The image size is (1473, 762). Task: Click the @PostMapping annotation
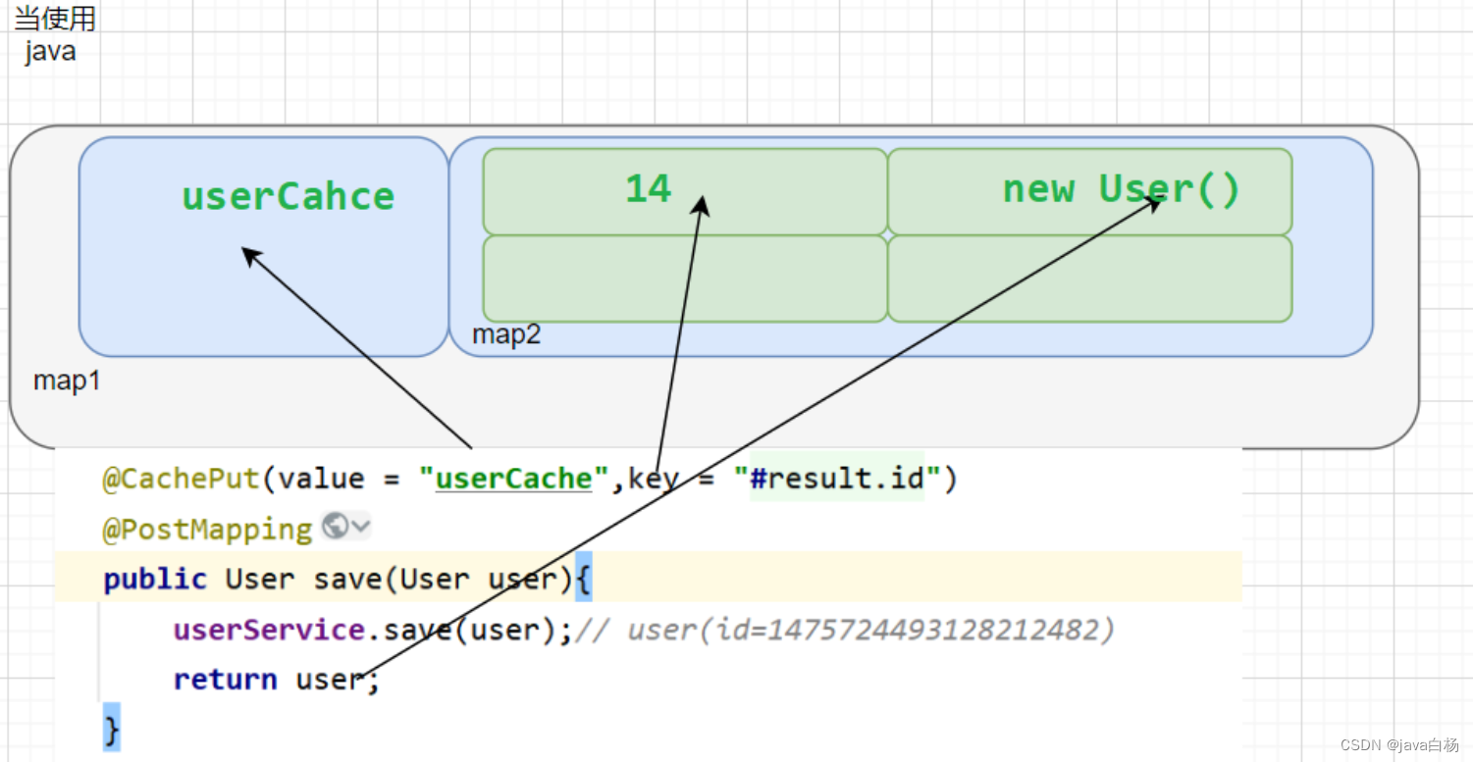coord(207,530)
